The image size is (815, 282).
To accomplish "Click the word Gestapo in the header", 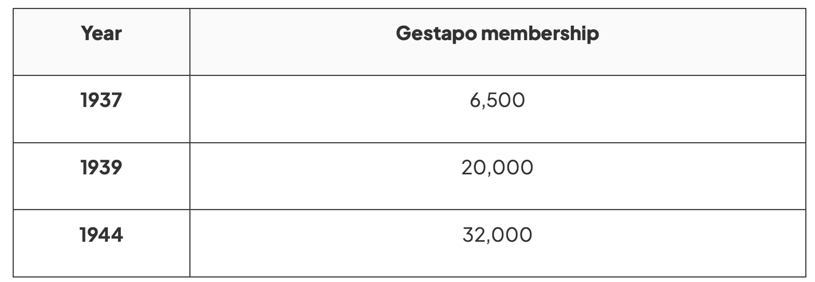I will click(x=436, y=33).
